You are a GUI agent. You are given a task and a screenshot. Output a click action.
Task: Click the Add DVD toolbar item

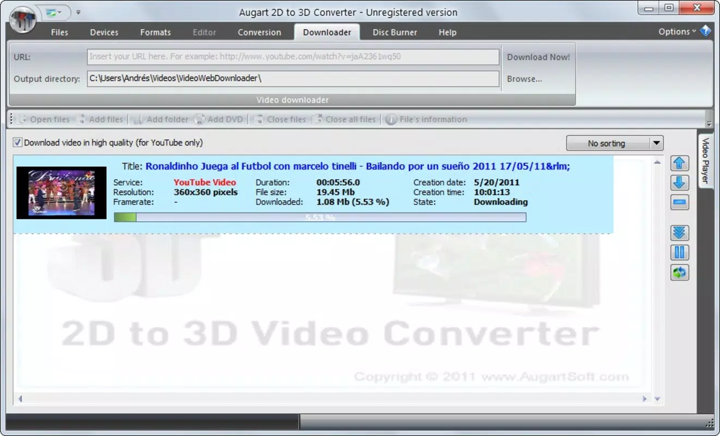pyautogui.click(x=219, y=119)
